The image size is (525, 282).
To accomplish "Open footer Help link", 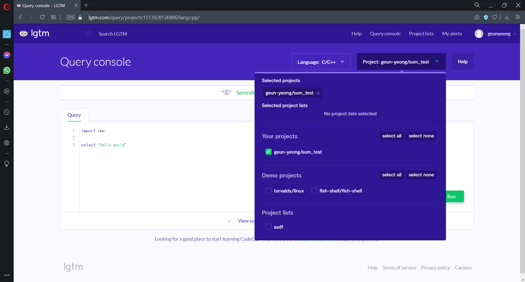I will click(372, 268).
